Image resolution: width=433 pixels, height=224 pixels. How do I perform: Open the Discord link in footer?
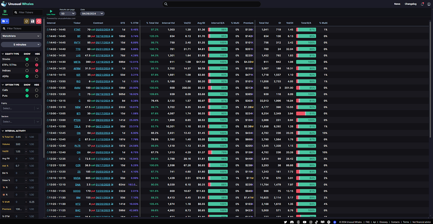tap(292, 222)
